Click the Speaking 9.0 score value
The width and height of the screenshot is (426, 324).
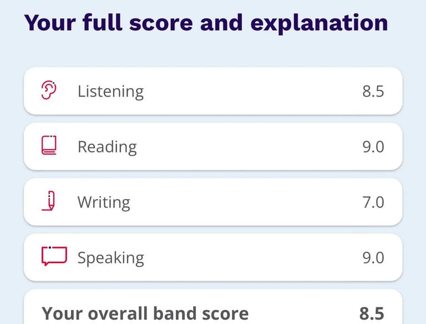pyautogui.click(x=373, y=257)
